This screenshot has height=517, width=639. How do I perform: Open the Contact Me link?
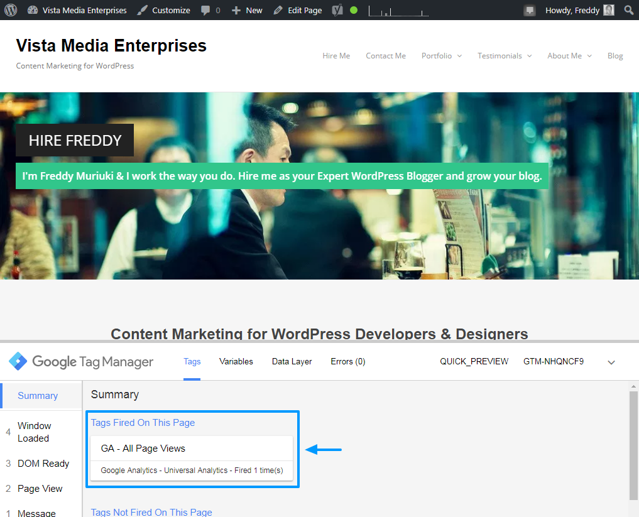tap(386, 56)
